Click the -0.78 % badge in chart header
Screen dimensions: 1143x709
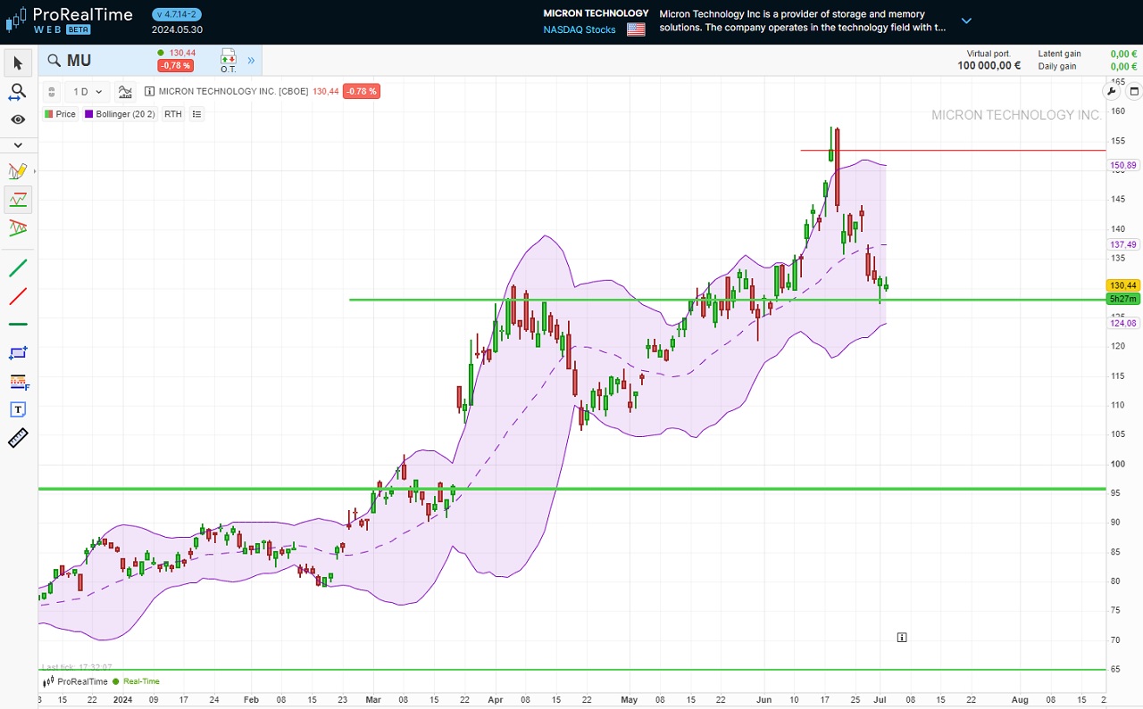click(362, 91)
